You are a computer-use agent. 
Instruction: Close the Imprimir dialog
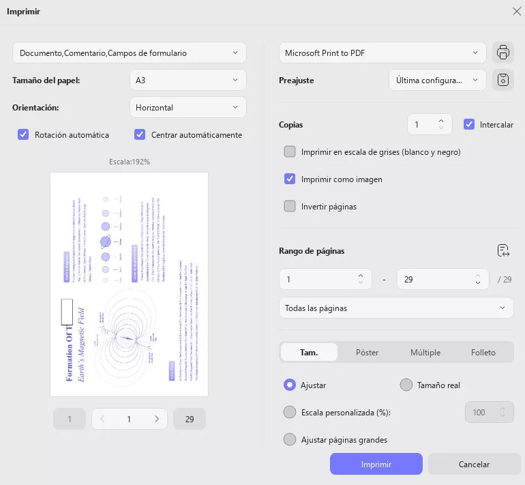coord(516,10)
